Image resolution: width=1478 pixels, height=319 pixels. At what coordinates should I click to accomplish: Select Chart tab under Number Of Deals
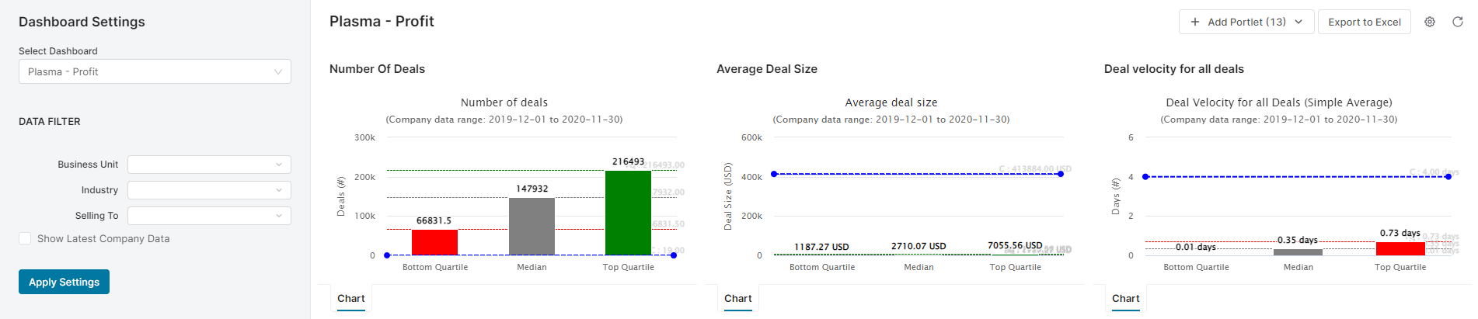351,299
